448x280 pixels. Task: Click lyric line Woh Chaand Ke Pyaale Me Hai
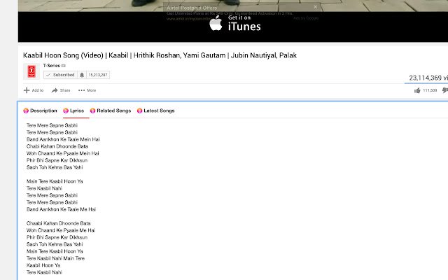pos(61,230)
